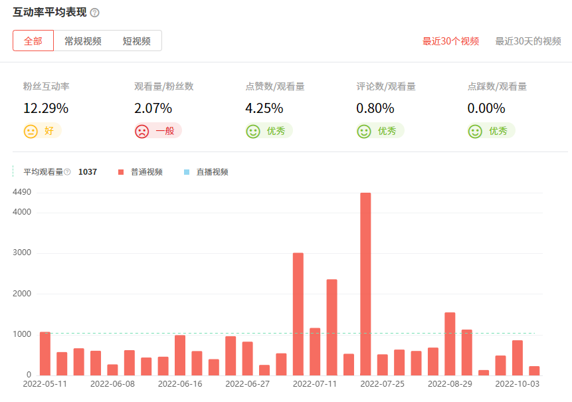Click the red sad face icon under 观看量/粉丝数

point(142,132)
